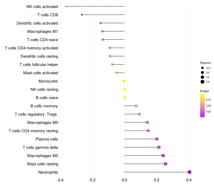The width and height of the screenshot is (214, 187).
Task: Click the T cells follicular helper label
Action: coord(39,65)
